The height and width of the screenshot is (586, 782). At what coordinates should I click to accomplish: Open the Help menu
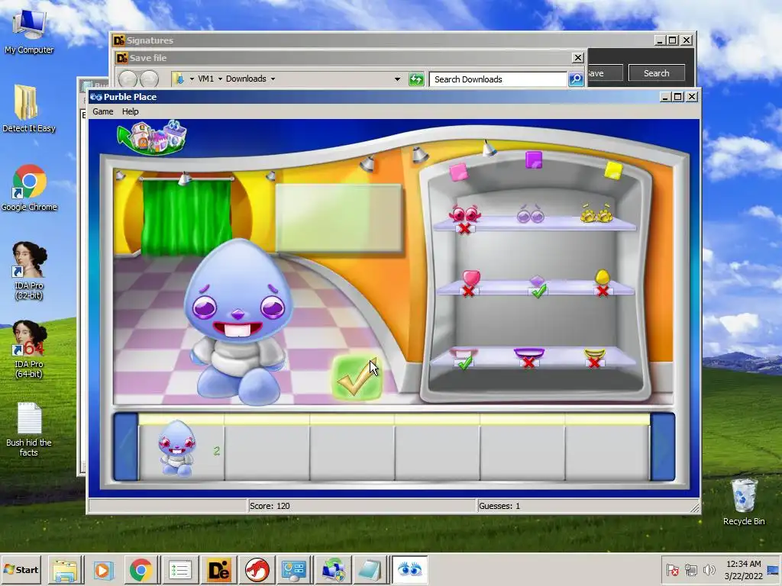[x=130, y=111]
